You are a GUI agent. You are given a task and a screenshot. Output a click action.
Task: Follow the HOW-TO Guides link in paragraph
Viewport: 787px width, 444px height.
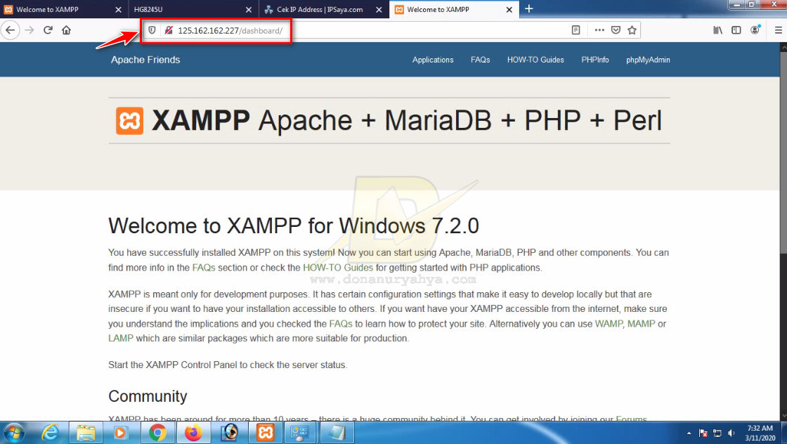click(338, 268)
